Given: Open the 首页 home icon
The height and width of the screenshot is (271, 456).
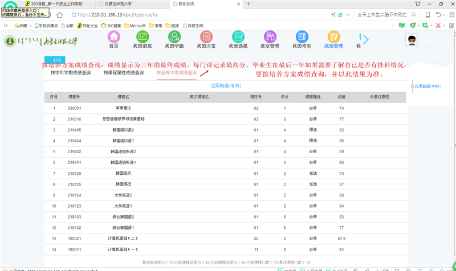Looking at the screenshot, I should coord(114,38).
